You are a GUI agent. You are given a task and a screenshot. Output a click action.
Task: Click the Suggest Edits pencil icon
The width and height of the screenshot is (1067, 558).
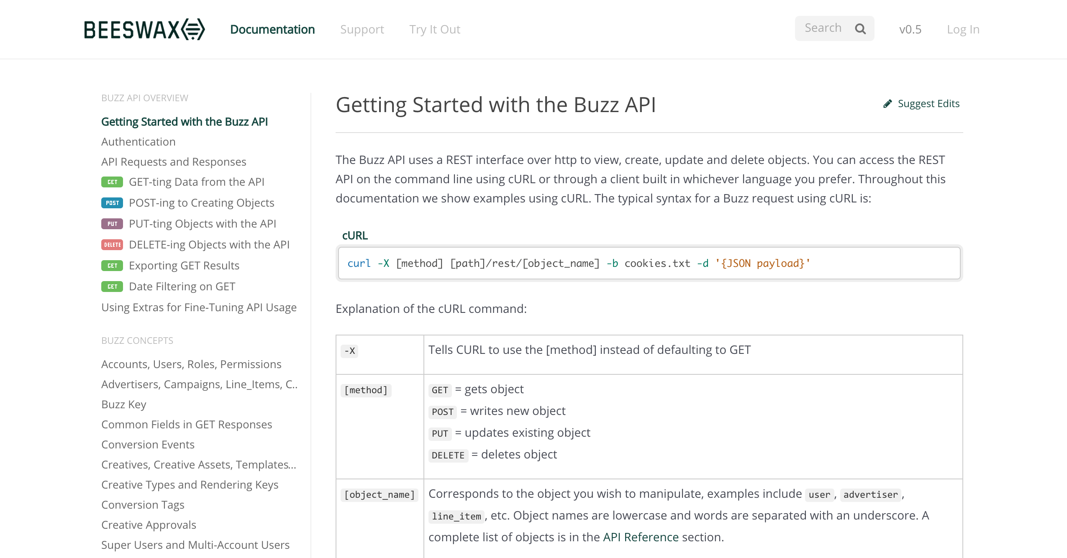click(x=887, y=104)
